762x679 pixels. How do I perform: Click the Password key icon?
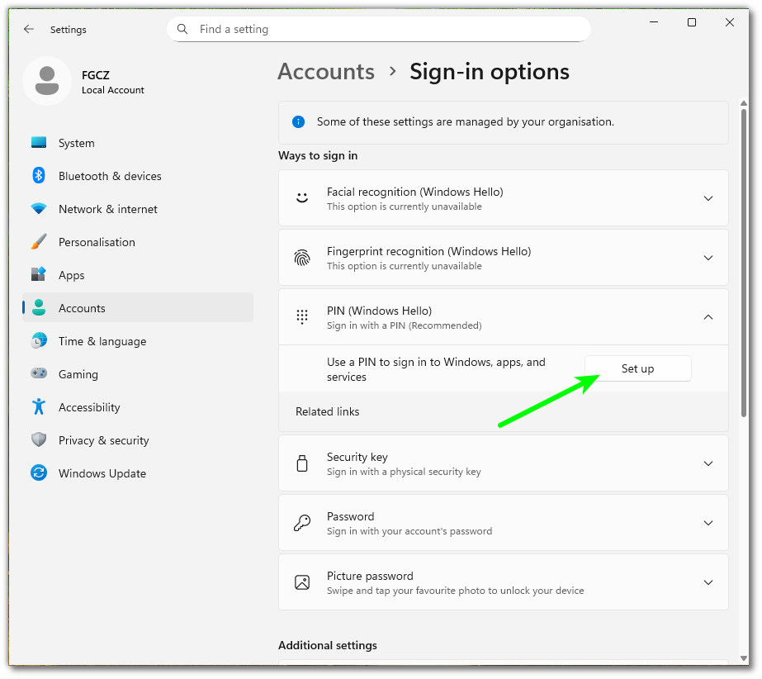pos(302,523)
